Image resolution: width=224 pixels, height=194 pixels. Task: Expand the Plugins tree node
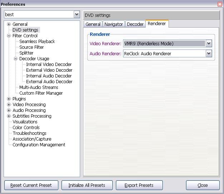tap(9, 99)
